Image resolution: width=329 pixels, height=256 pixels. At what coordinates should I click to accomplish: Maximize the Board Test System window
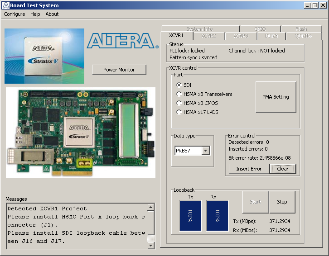tap(315, 5)
